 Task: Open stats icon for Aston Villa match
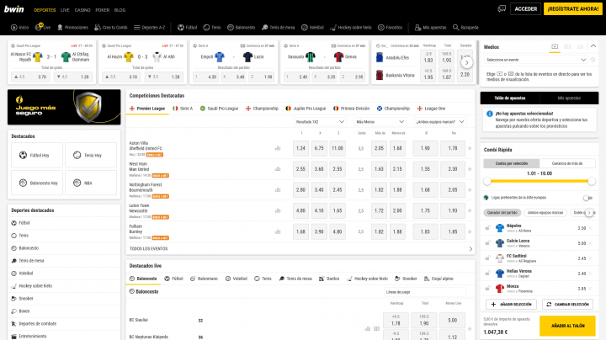(x=278, y=148)
